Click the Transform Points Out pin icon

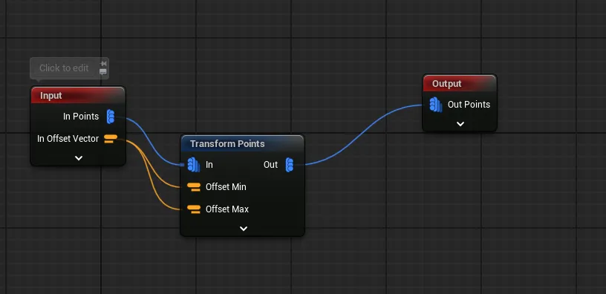(289, 165)
